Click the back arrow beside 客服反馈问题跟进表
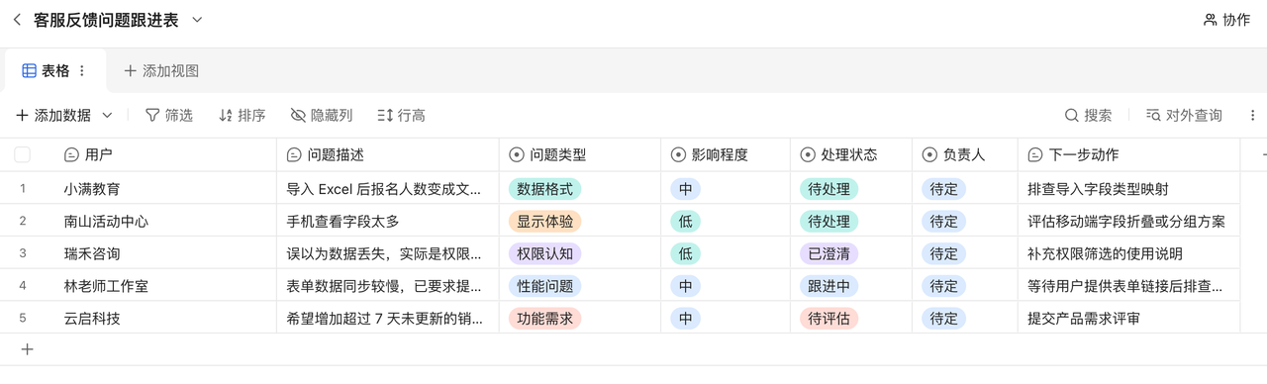The width and height of the screenshot is (1267, 384). click(17, 20)
